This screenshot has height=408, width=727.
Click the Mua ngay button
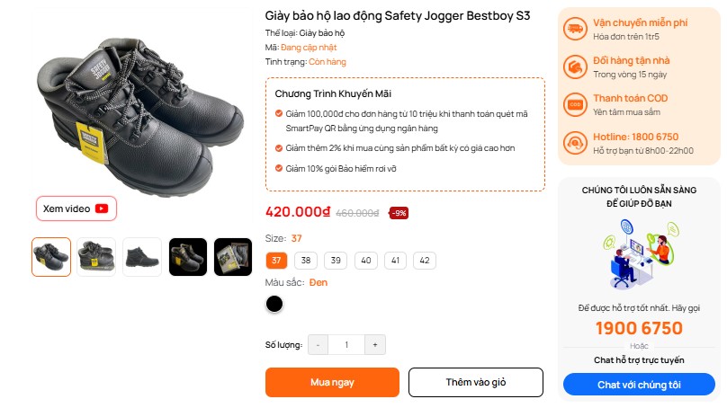332,382
